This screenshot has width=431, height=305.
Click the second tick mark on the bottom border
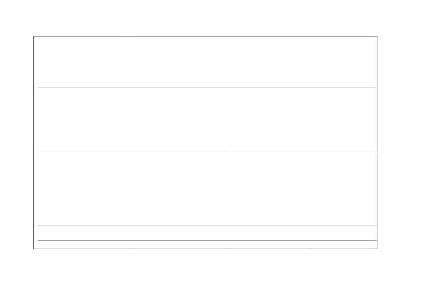(129, 249)
